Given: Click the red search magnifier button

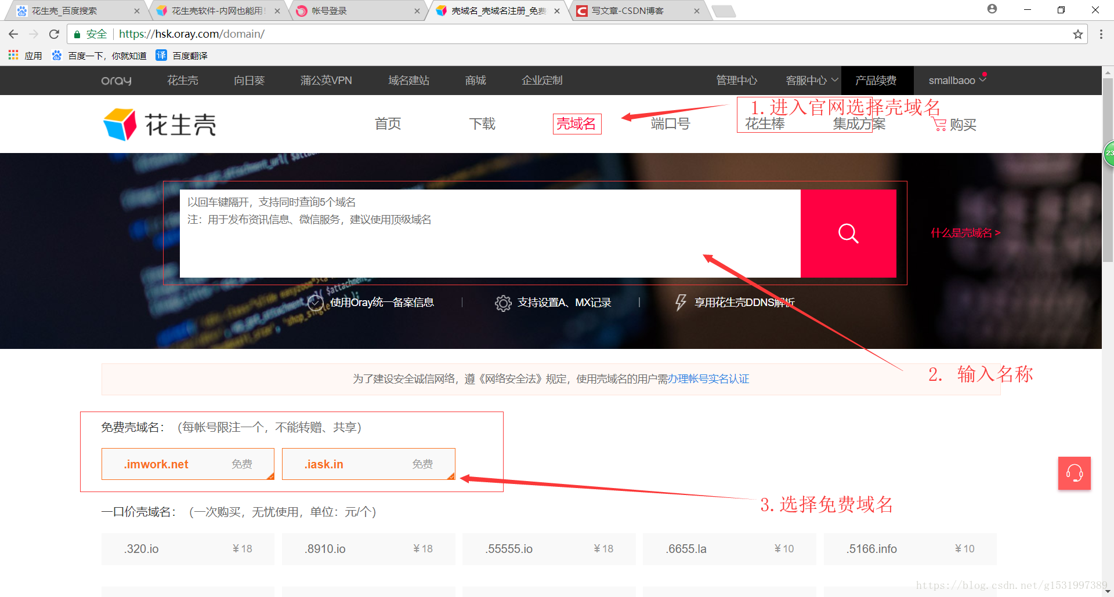Looking at the screenshot, I should (x=848, y=234).
